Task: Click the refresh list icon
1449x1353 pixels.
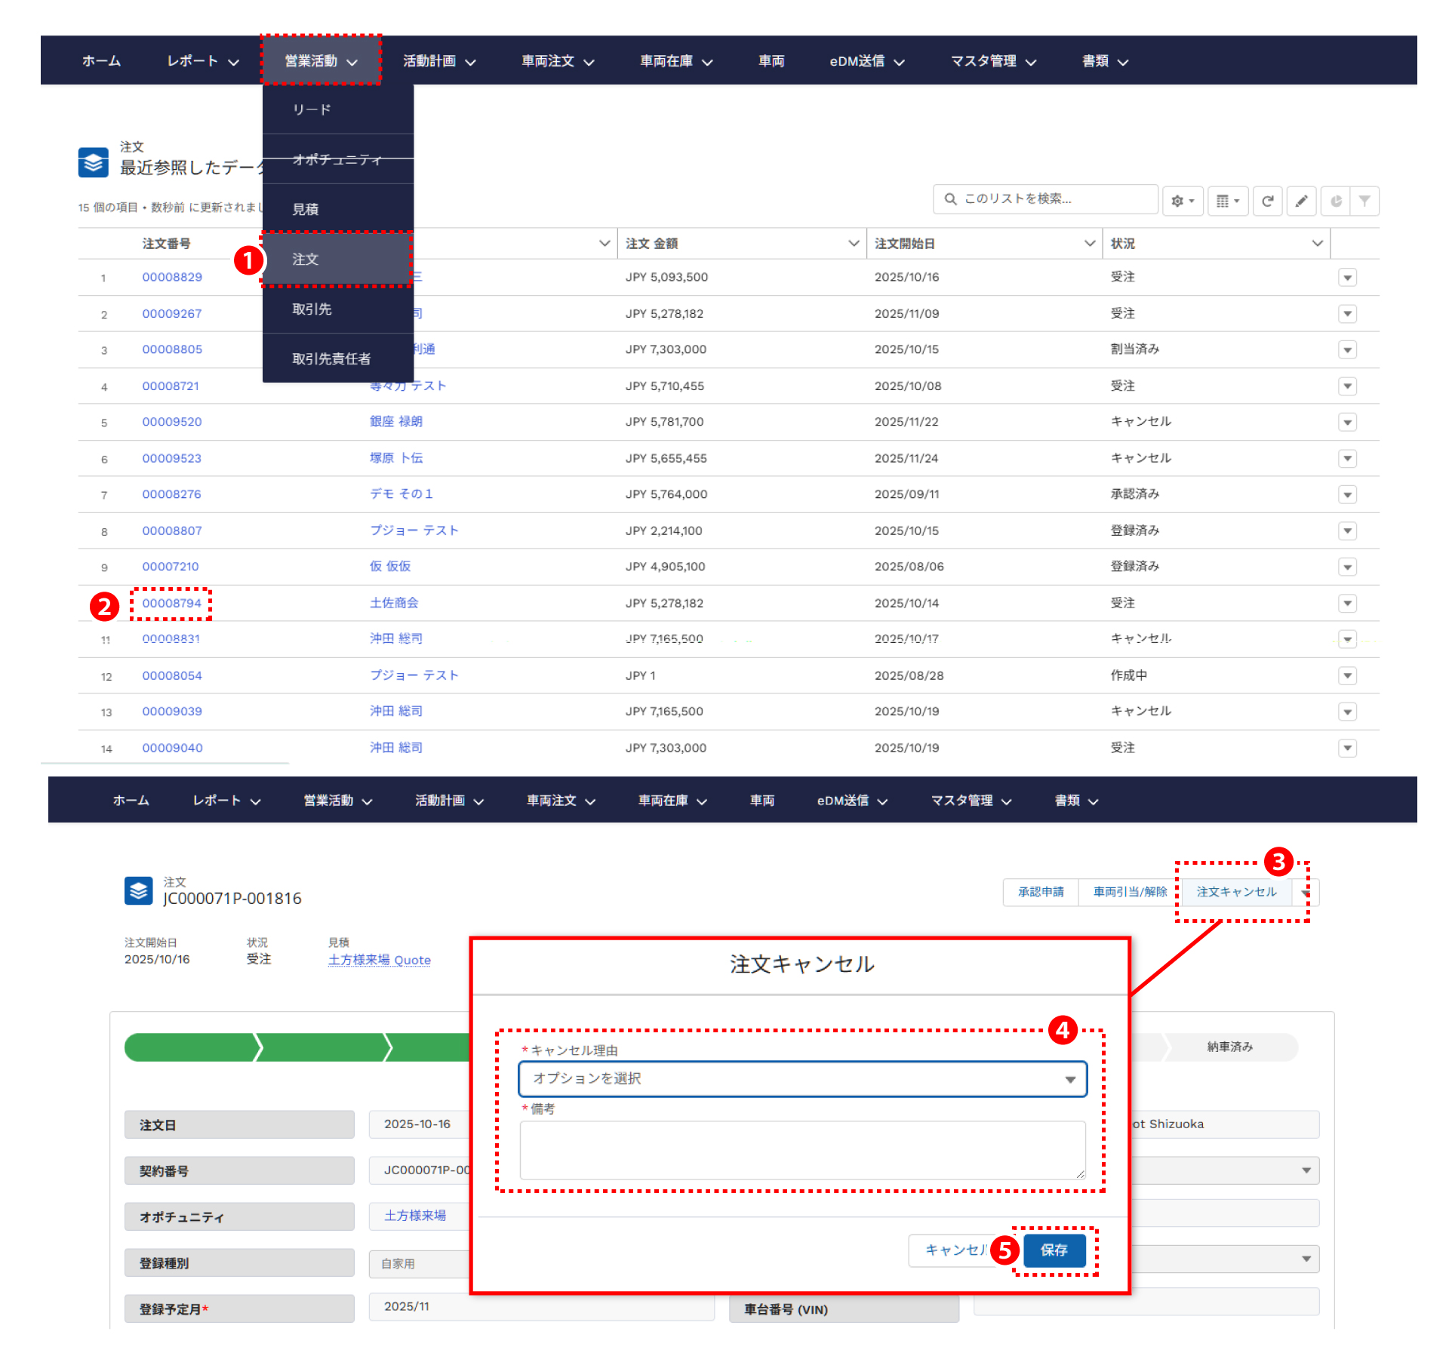Action: click(x=1267, y=201)
